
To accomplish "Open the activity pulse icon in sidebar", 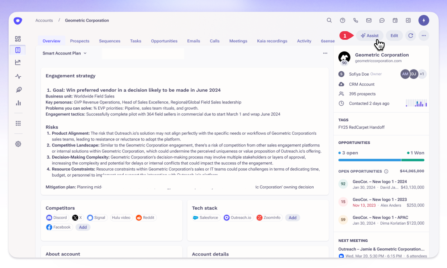I will [18, 76].
